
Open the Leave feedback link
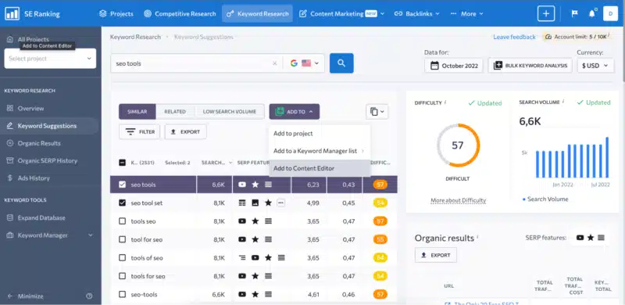click(x=514, y=37)
